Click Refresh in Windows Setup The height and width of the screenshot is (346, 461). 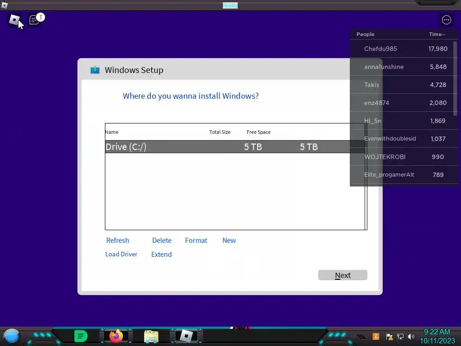118,241
